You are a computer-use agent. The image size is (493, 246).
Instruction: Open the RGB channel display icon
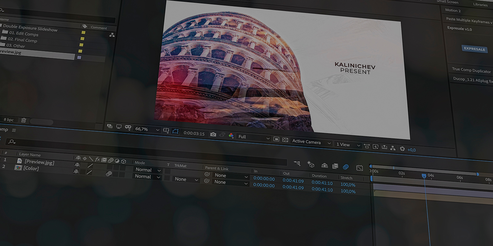coord(231,136)
